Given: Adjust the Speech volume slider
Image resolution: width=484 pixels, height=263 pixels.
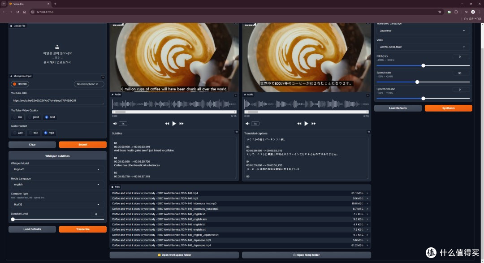Looking at the screenshot, I should tap(423, 98).
